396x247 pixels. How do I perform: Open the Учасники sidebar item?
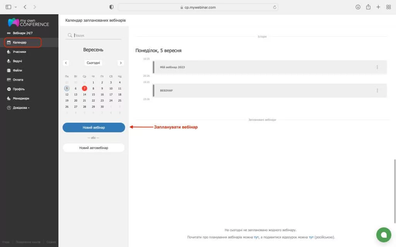pyautogui.click(x=19, y=52)
